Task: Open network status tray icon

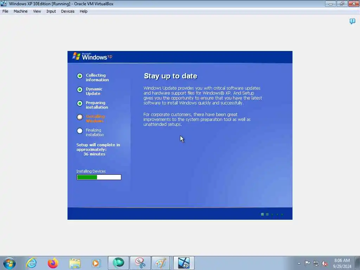Action: tap(316, 263)
